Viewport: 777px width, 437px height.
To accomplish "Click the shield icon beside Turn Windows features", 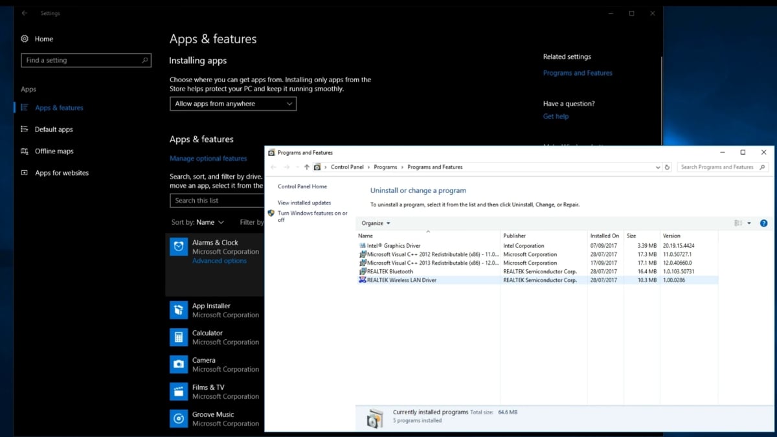I will [x=271, y=213].
